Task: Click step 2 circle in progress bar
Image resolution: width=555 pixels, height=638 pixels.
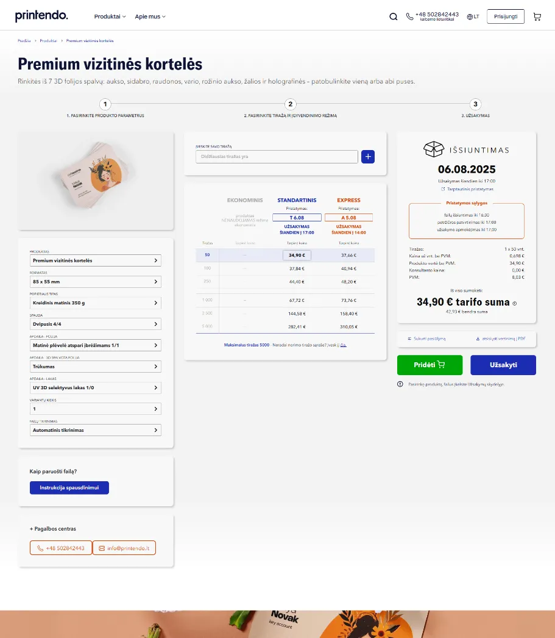Action: [291, 104]
